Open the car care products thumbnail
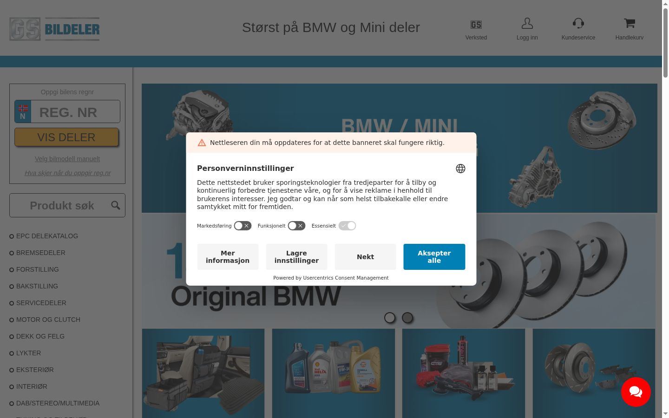The height and width of the screenshot is (418, 669). point(464,373)
